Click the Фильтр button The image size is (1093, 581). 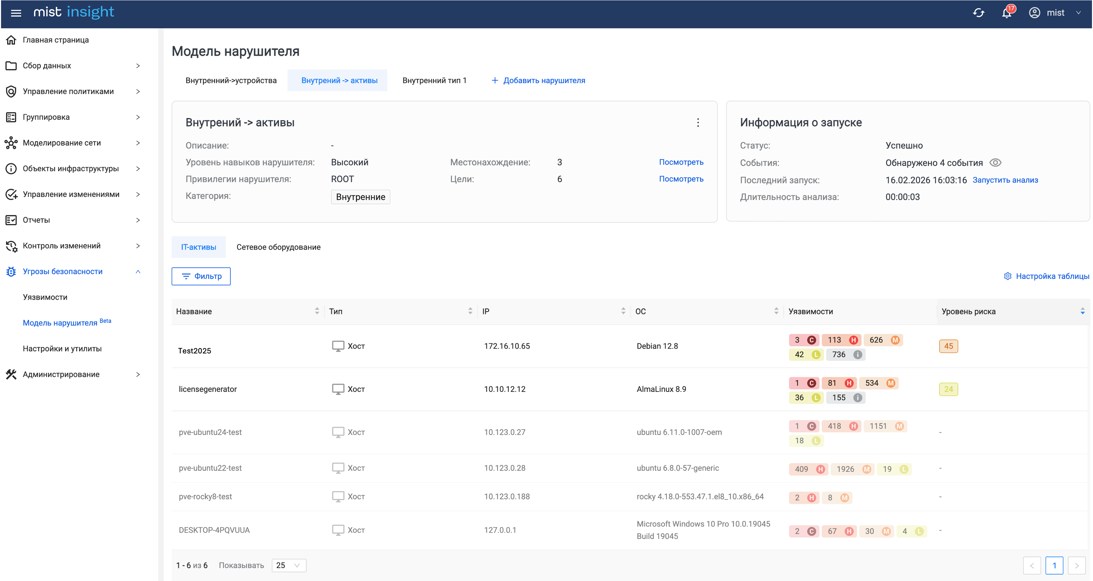[x=201, y=277]
